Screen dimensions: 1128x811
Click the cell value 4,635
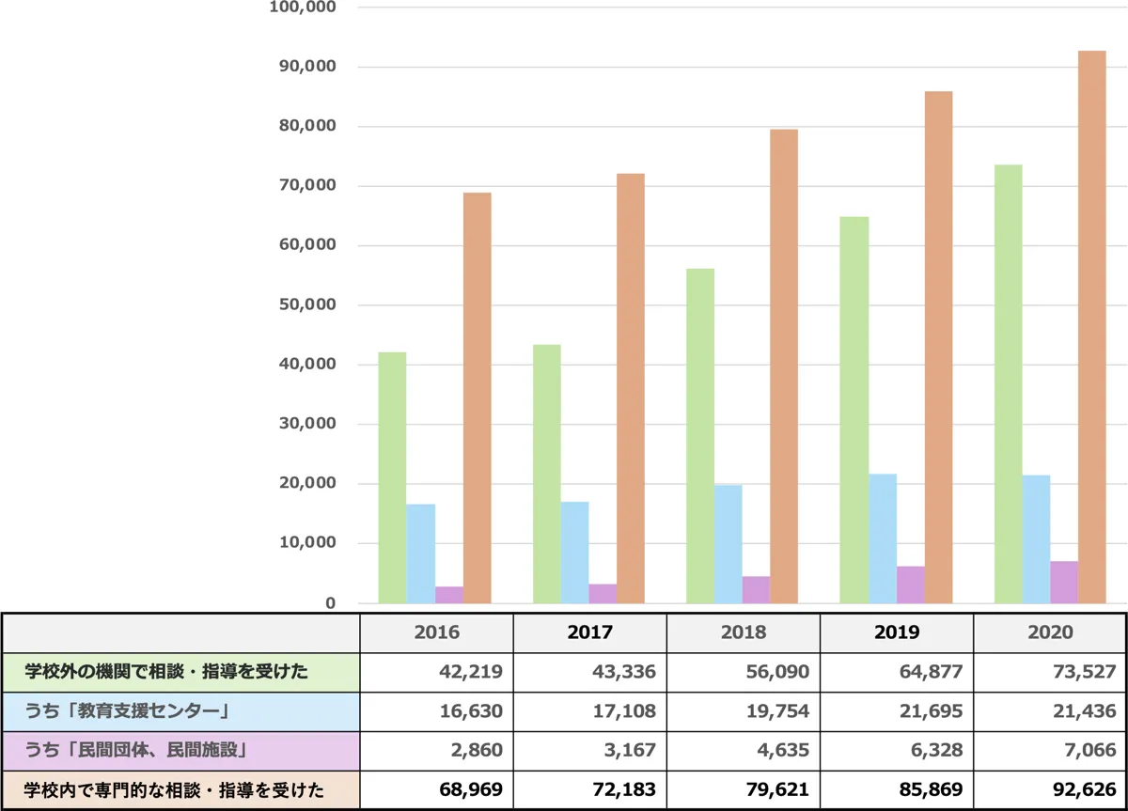pos(784,752)
